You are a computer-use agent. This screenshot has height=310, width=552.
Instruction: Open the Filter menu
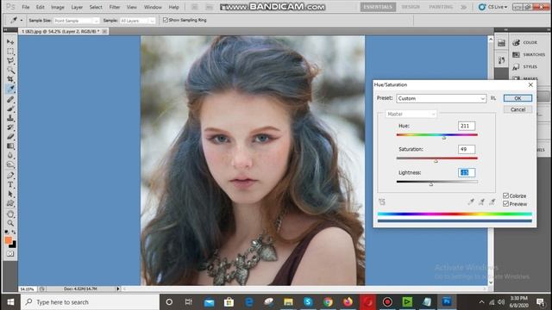(x=115, y=7)
